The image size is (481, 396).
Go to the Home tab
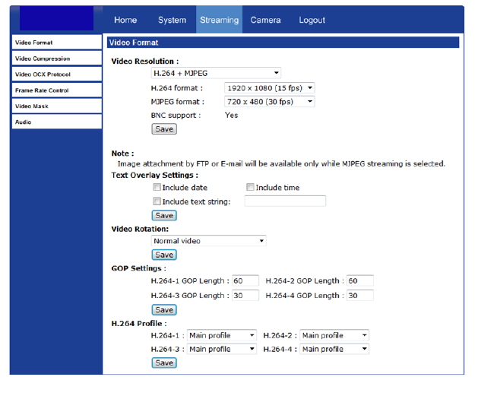125,21
